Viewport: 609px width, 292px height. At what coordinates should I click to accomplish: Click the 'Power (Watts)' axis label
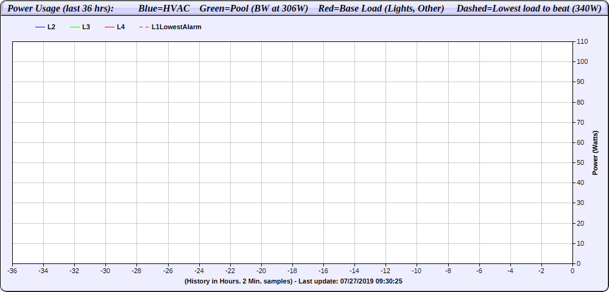point(595,153)
